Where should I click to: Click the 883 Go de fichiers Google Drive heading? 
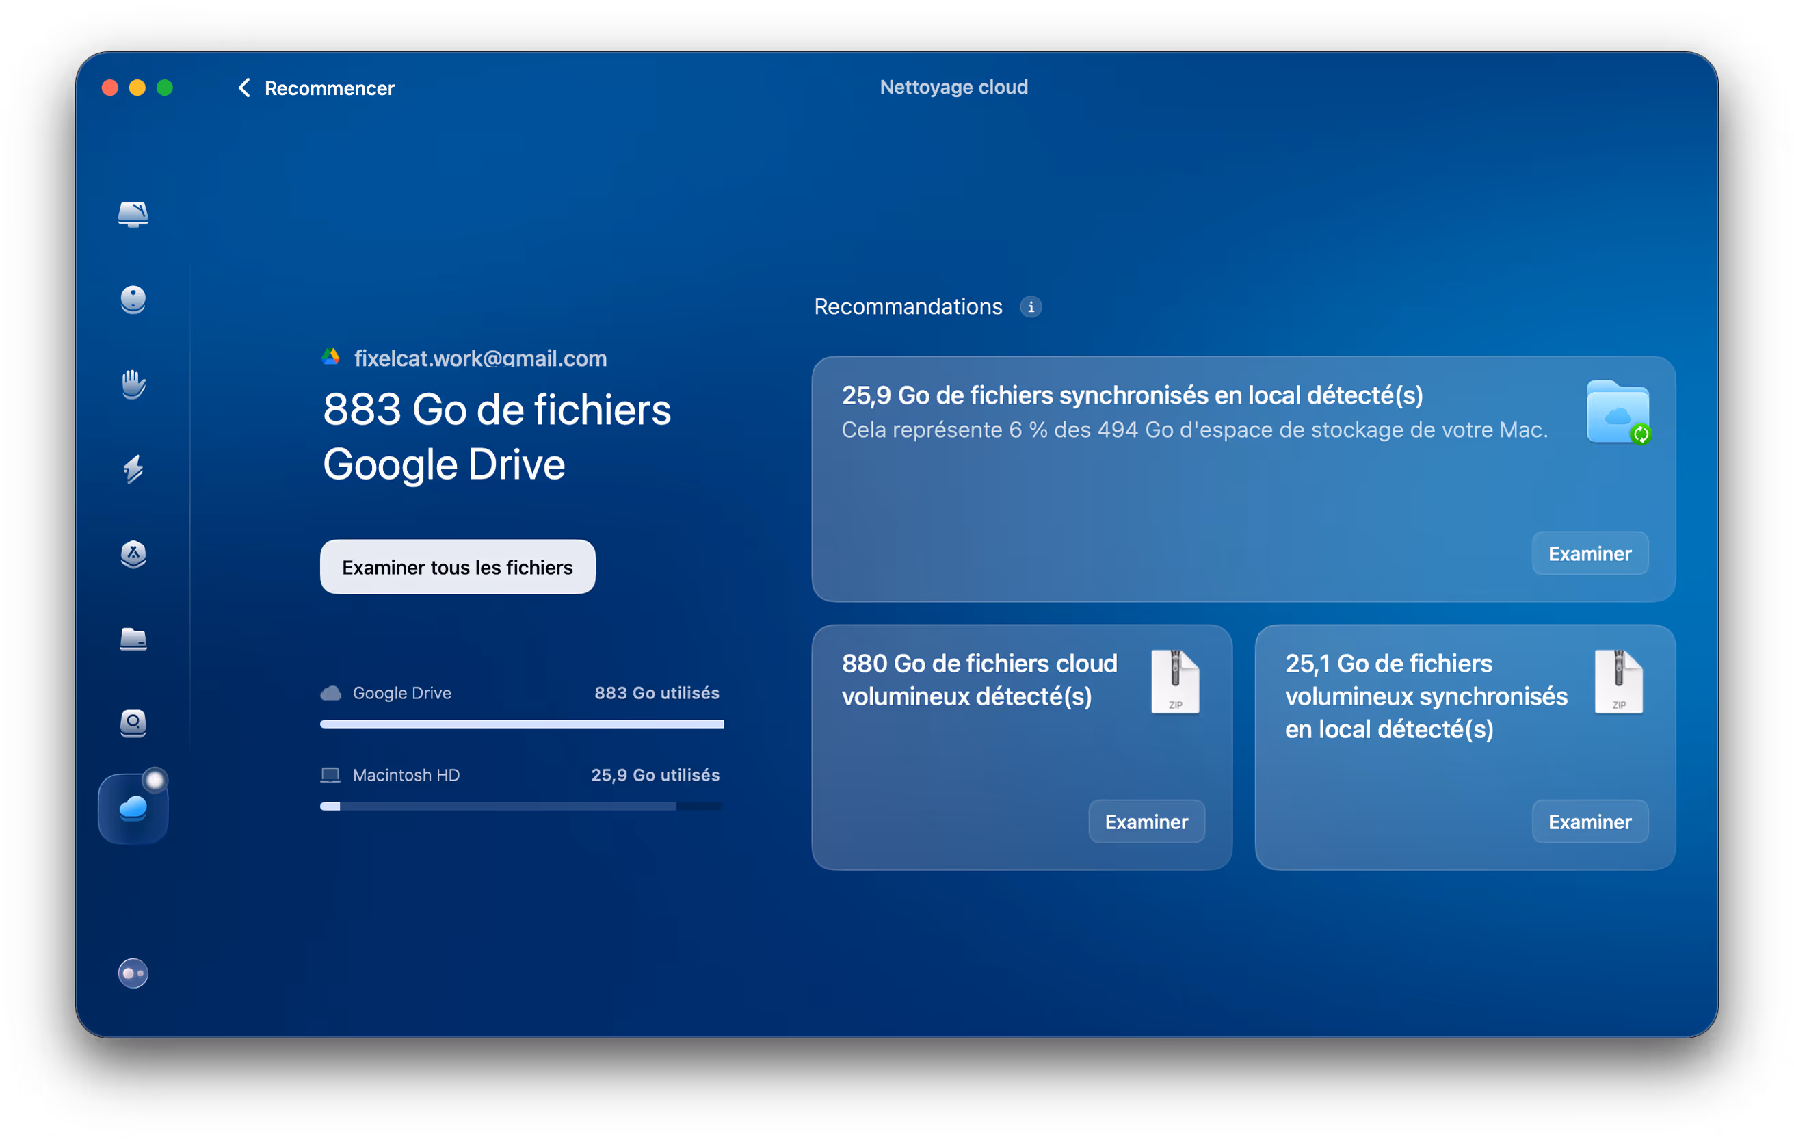(497, 437)
